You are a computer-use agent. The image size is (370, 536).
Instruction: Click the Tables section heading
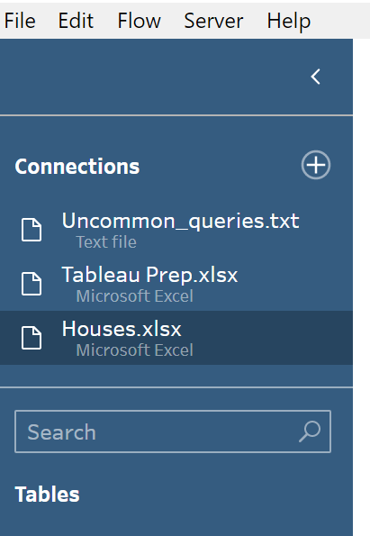(47, 495)
